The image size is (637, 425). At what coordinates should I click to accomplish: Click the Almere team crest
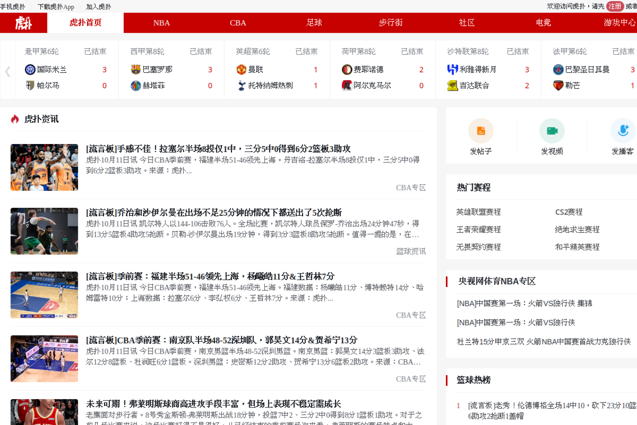[x=347, y=85]
